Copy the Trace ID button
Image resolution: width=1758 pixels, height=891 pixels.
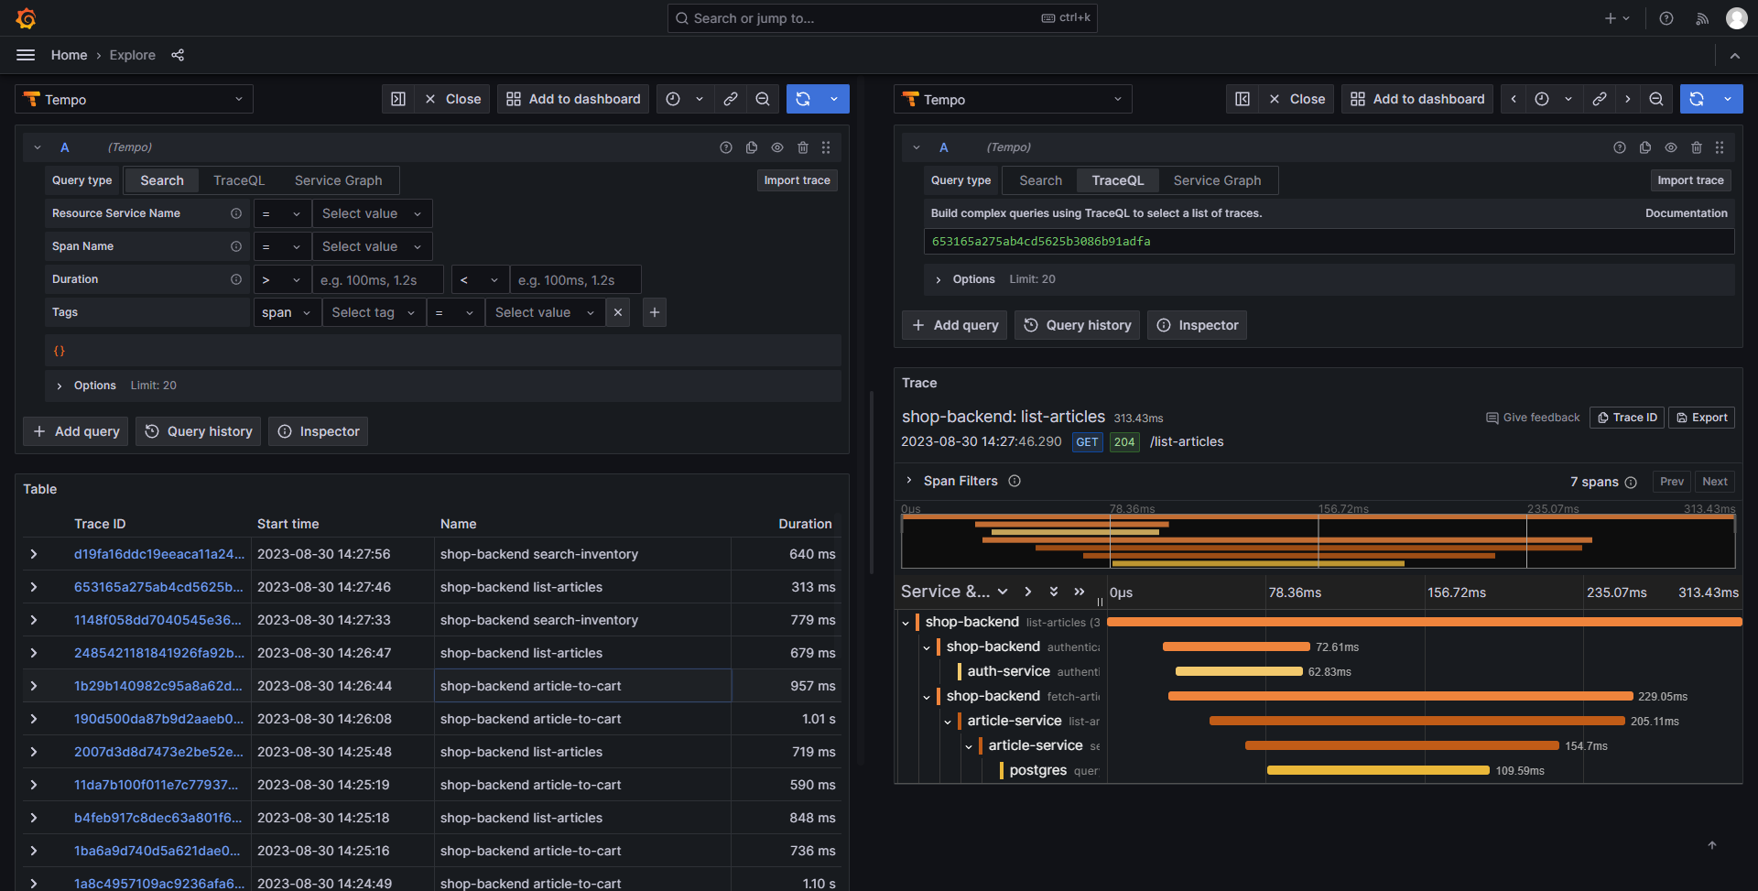pos(1627,418)
